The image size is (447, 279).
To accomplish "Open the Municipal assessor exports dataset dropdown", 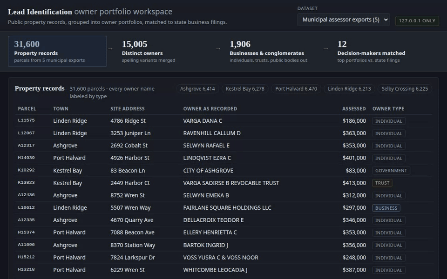I will click(343, 20).
